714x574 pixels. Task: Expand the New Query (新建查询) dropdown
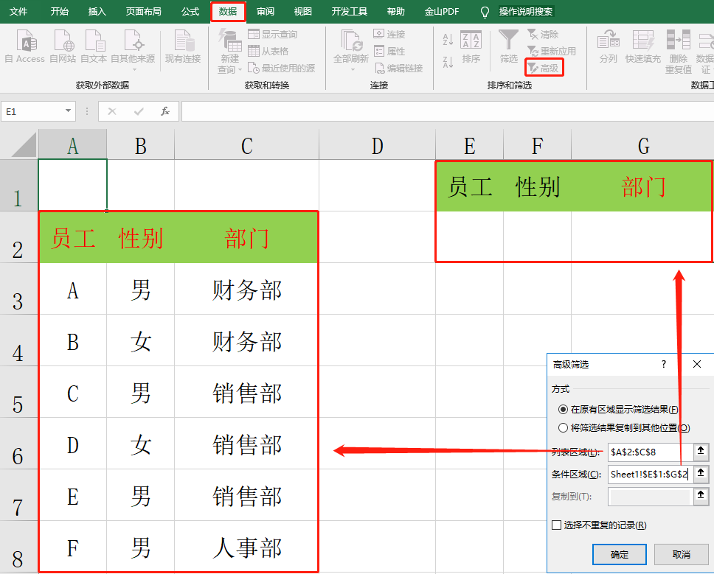coord(240,69)
